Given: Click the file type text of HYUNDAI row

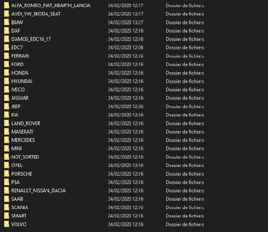Looking at the screenshot, I should pyautogui.click(x=185, y=81).
